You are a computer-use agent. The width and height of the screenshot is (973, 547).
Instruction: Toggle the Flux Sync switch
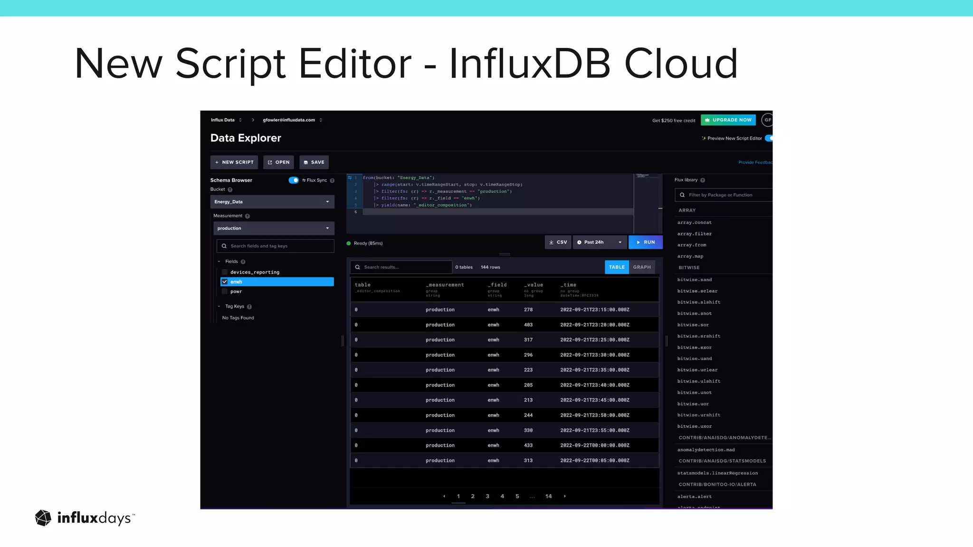[294, 180]
